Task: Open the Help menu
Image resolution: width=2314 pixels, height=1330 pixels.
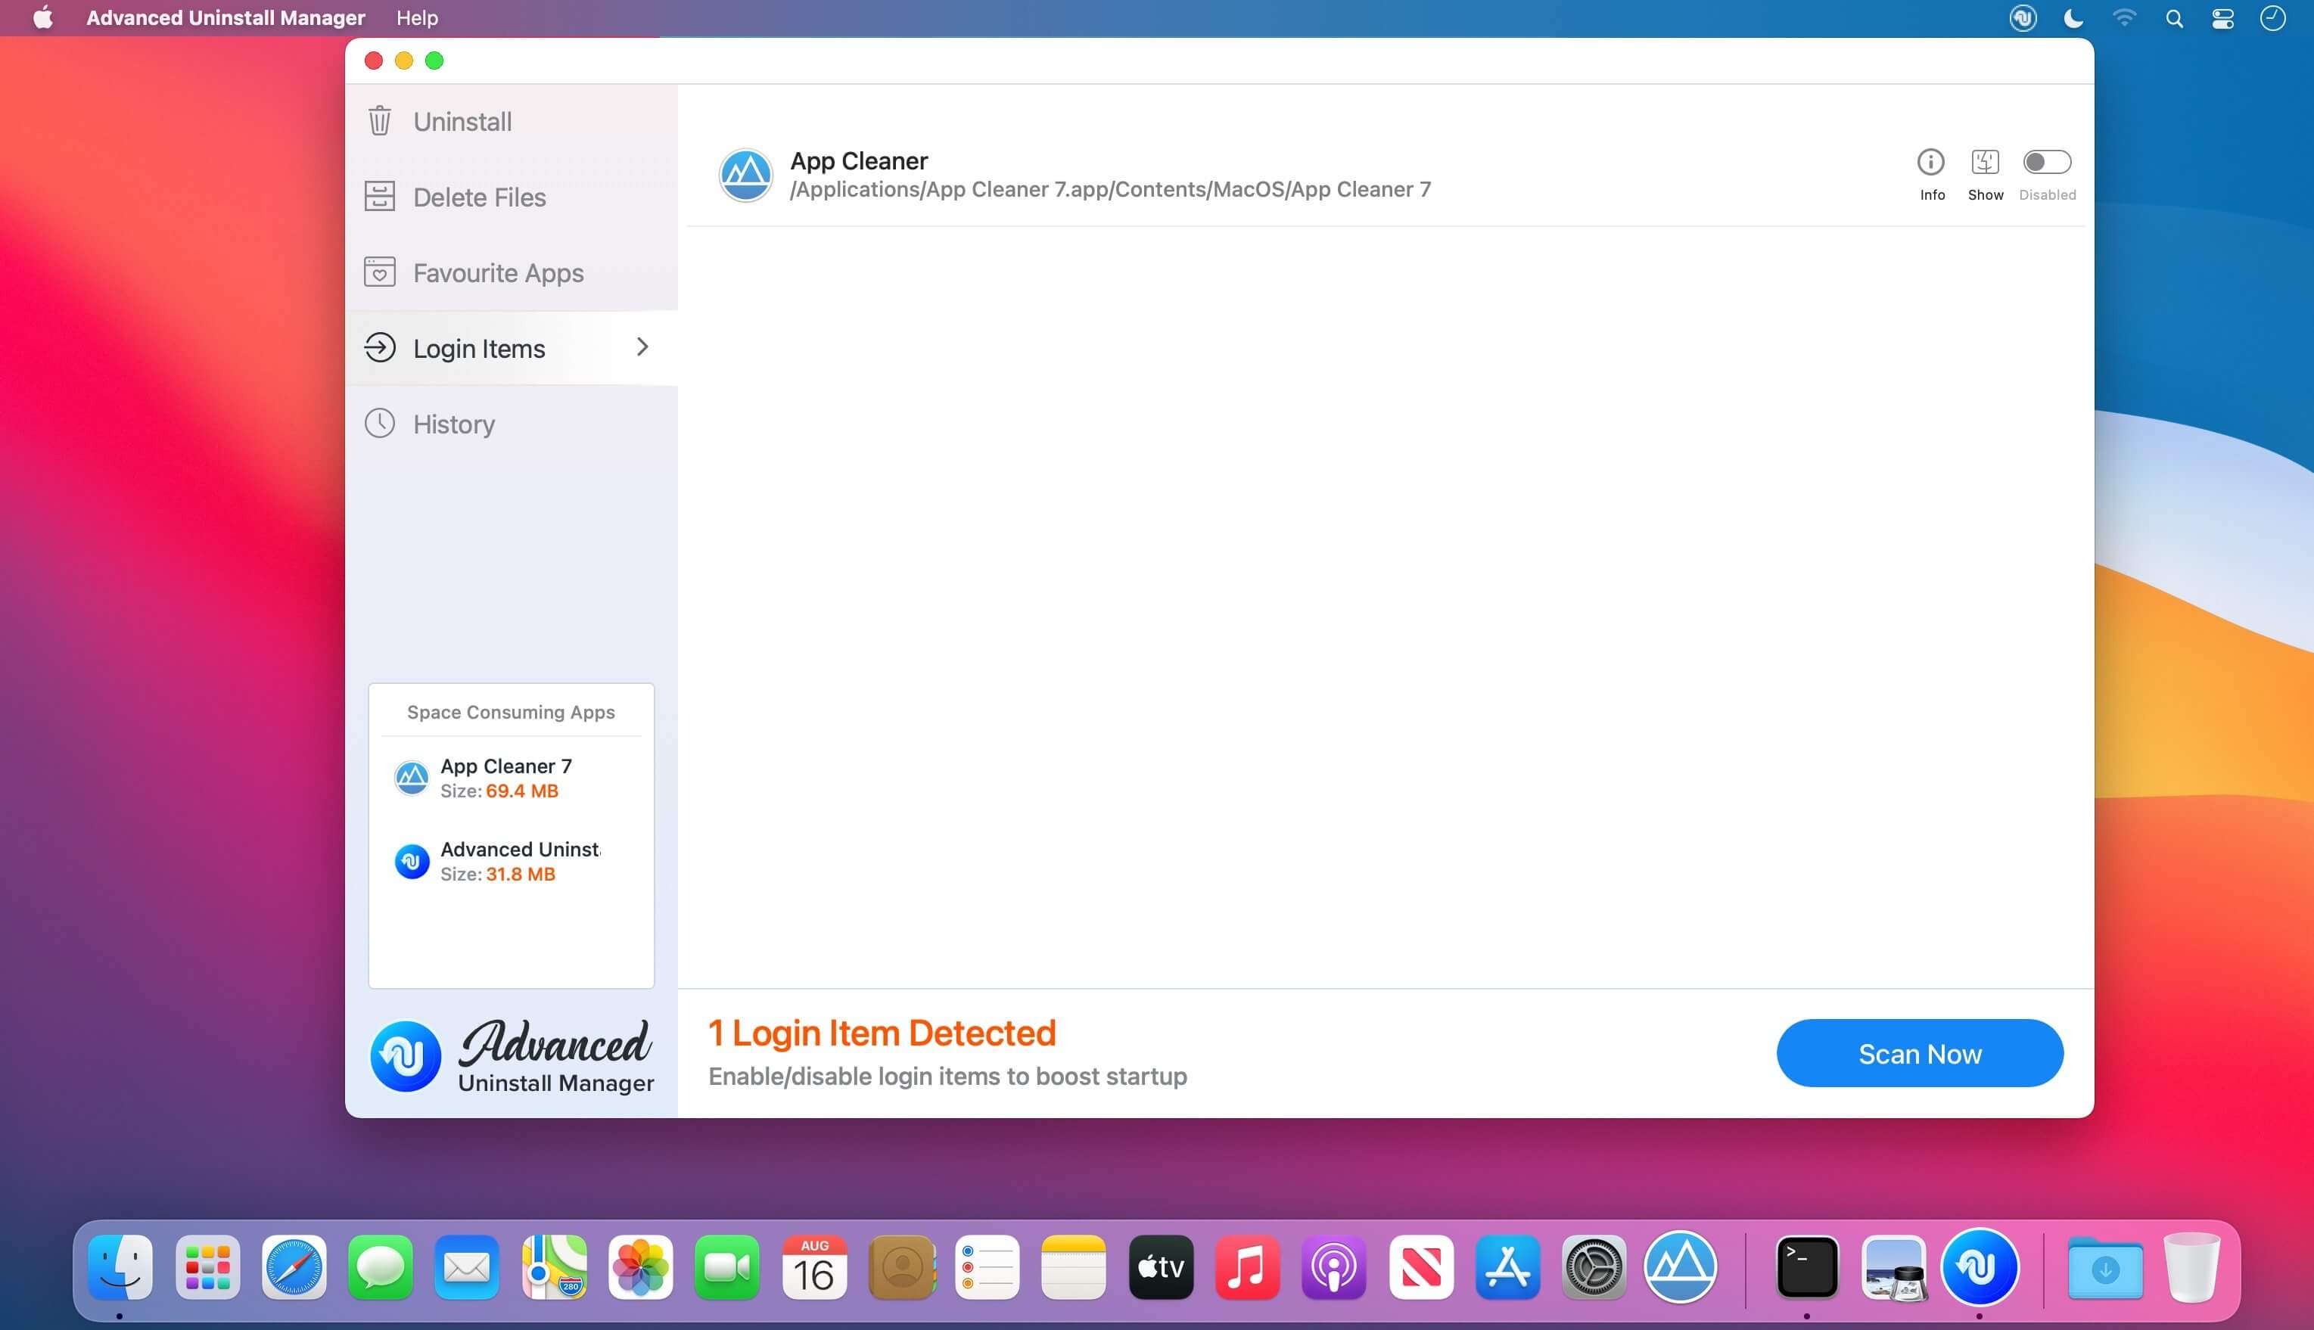Action: click(x=417, y=18)
